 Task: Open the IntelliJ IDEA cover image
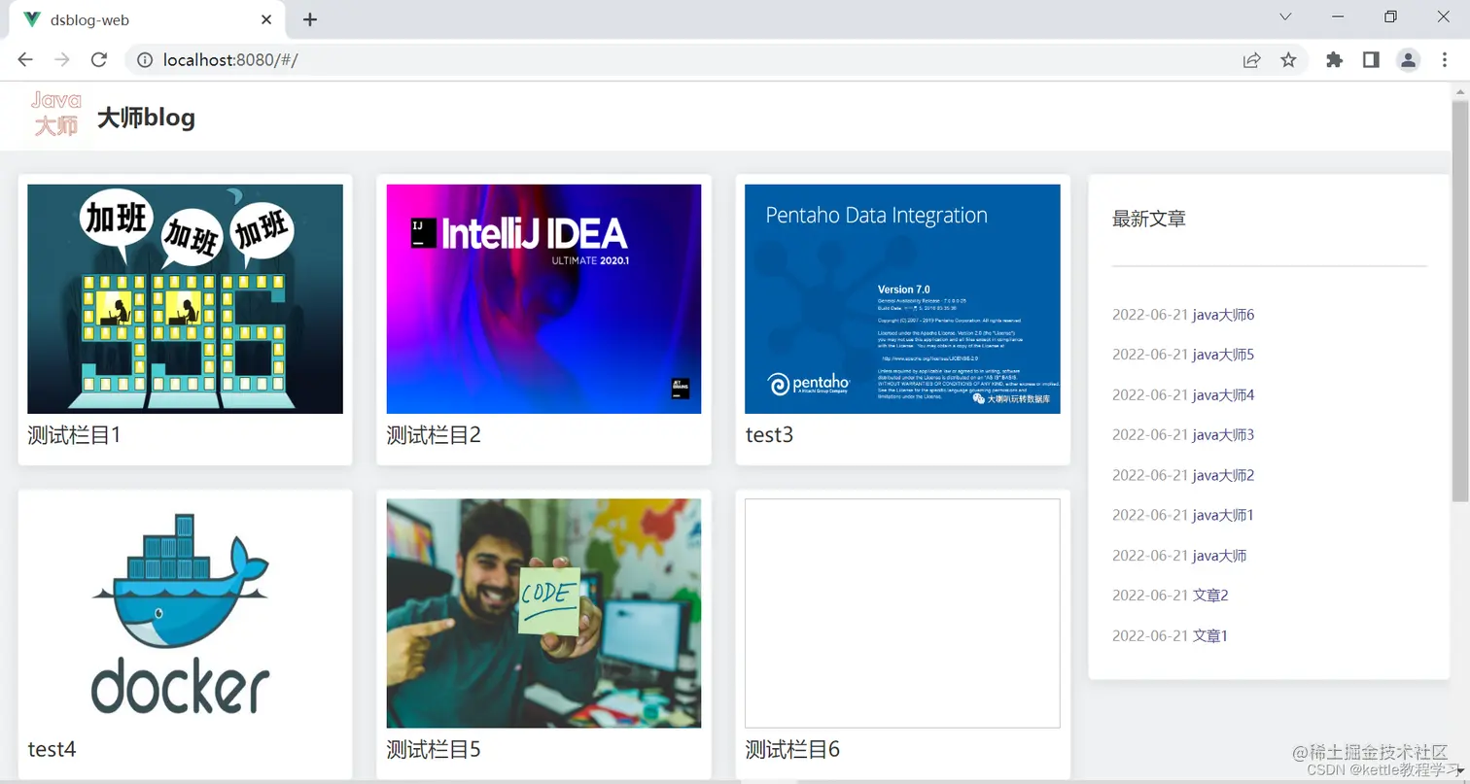(x=543, y=299)
